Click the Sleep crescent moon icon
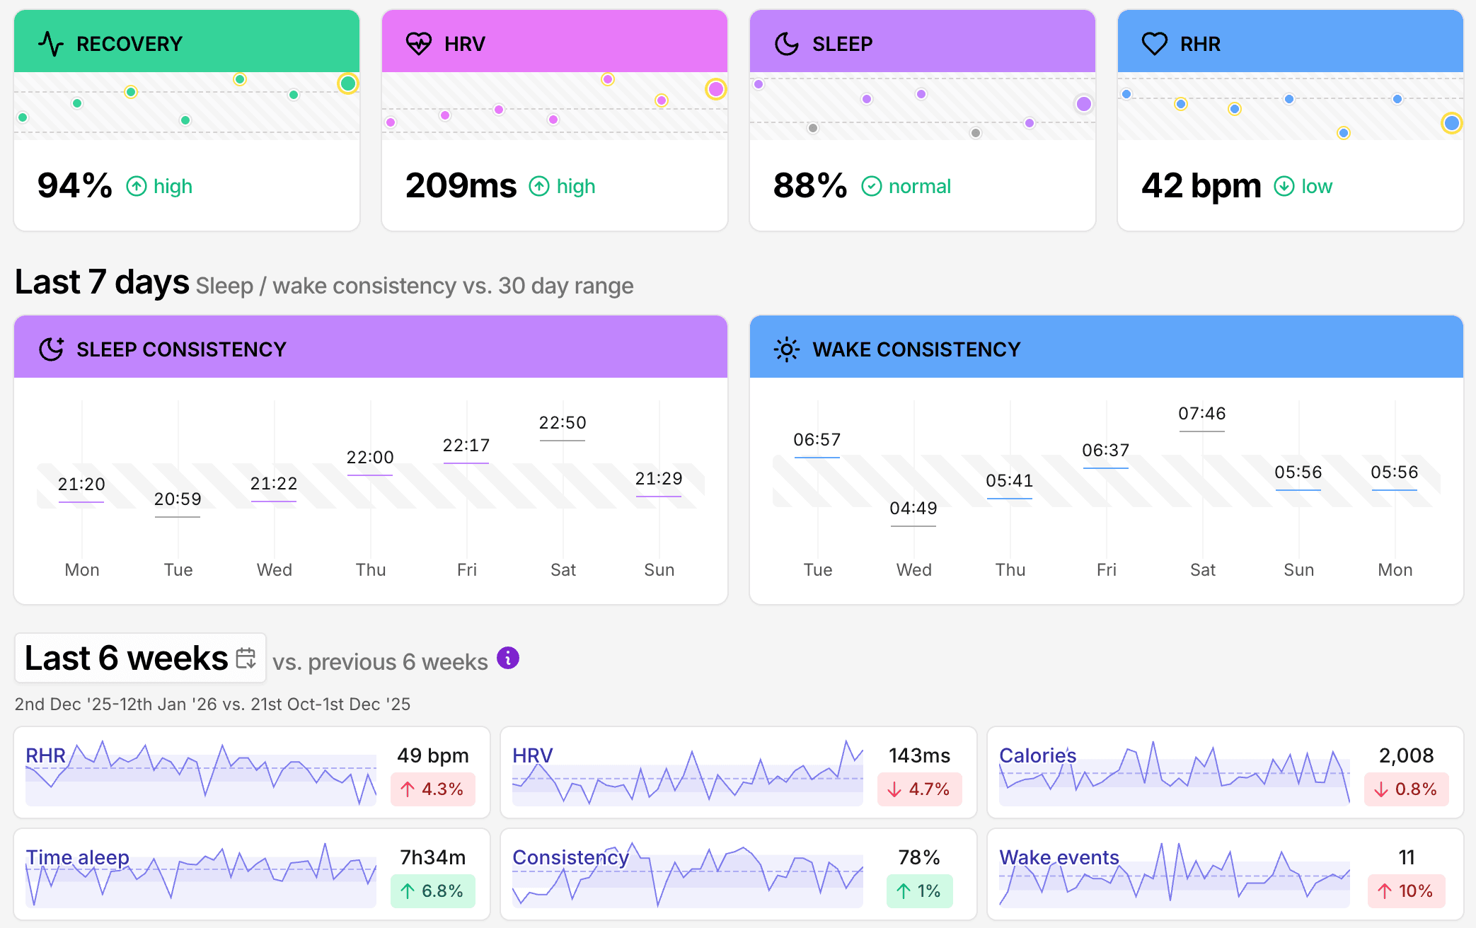1476x928 pixels. 785,43
